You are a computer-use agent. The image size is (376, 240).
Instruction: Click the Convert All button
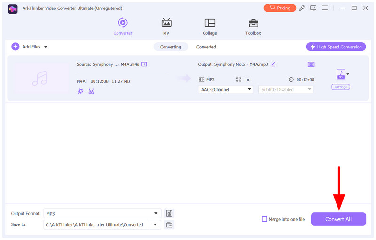(x=338, y=219)
